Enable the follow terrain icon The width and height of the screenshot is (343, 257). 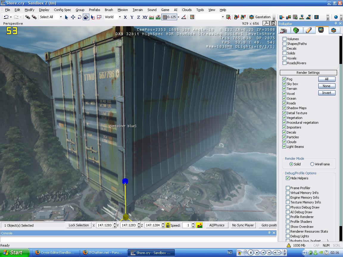(151, 17)
